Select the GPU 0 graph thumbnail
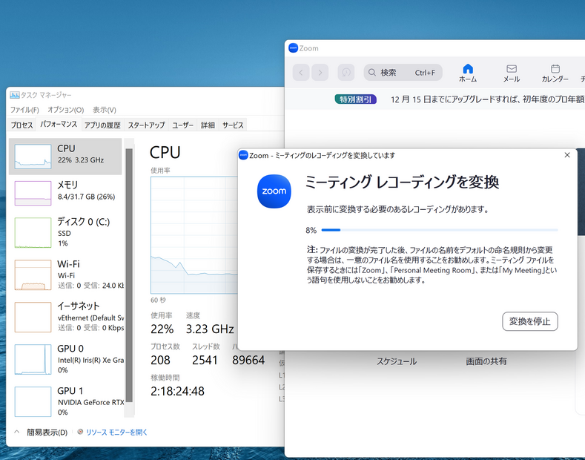Screen dimensions: 585x460 click(x=33, y=359)
